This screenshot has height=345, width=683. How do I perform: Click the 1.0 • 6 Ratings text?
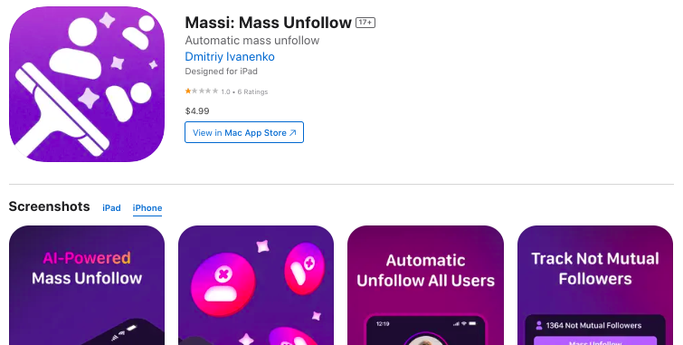point(244,91)
